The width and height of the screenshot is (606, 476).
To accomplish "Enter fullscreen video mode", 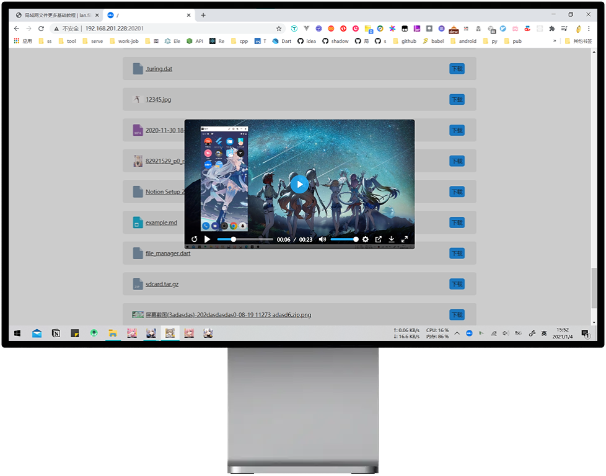I will (405, 239).
